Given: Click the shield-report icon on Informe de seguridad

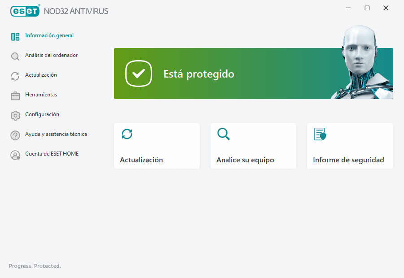Looking at the screenshot, I should coord(319,134).
